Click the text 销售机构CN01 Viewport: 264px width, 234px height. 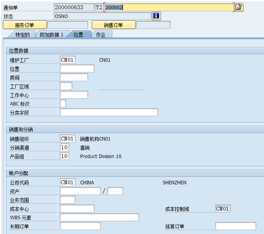tap(95, 139)
